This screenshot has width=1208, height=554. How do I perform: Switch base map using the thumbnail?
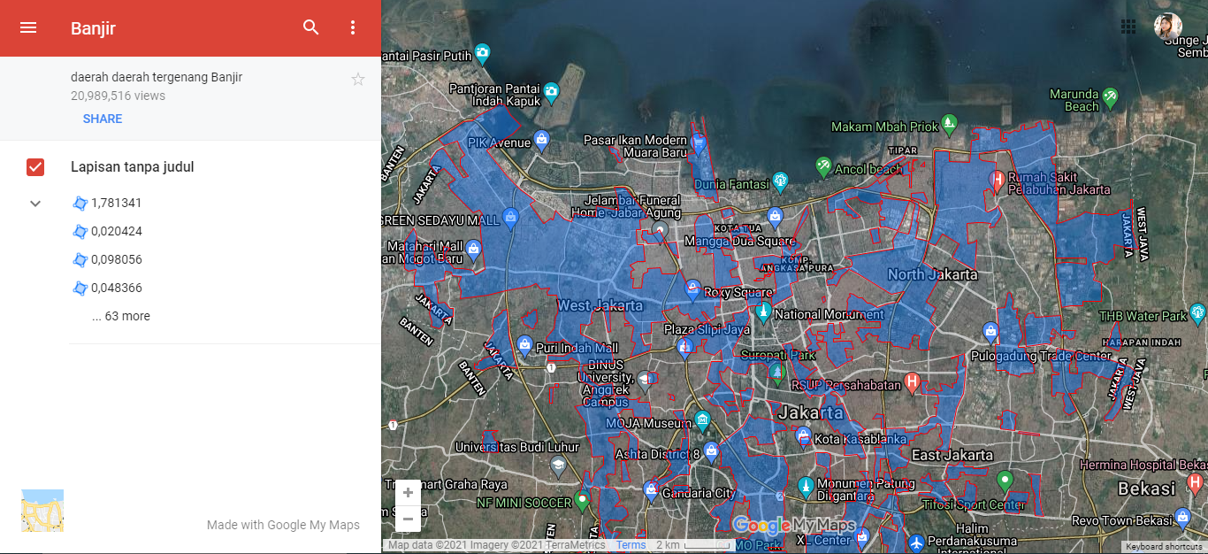point(42,511)
